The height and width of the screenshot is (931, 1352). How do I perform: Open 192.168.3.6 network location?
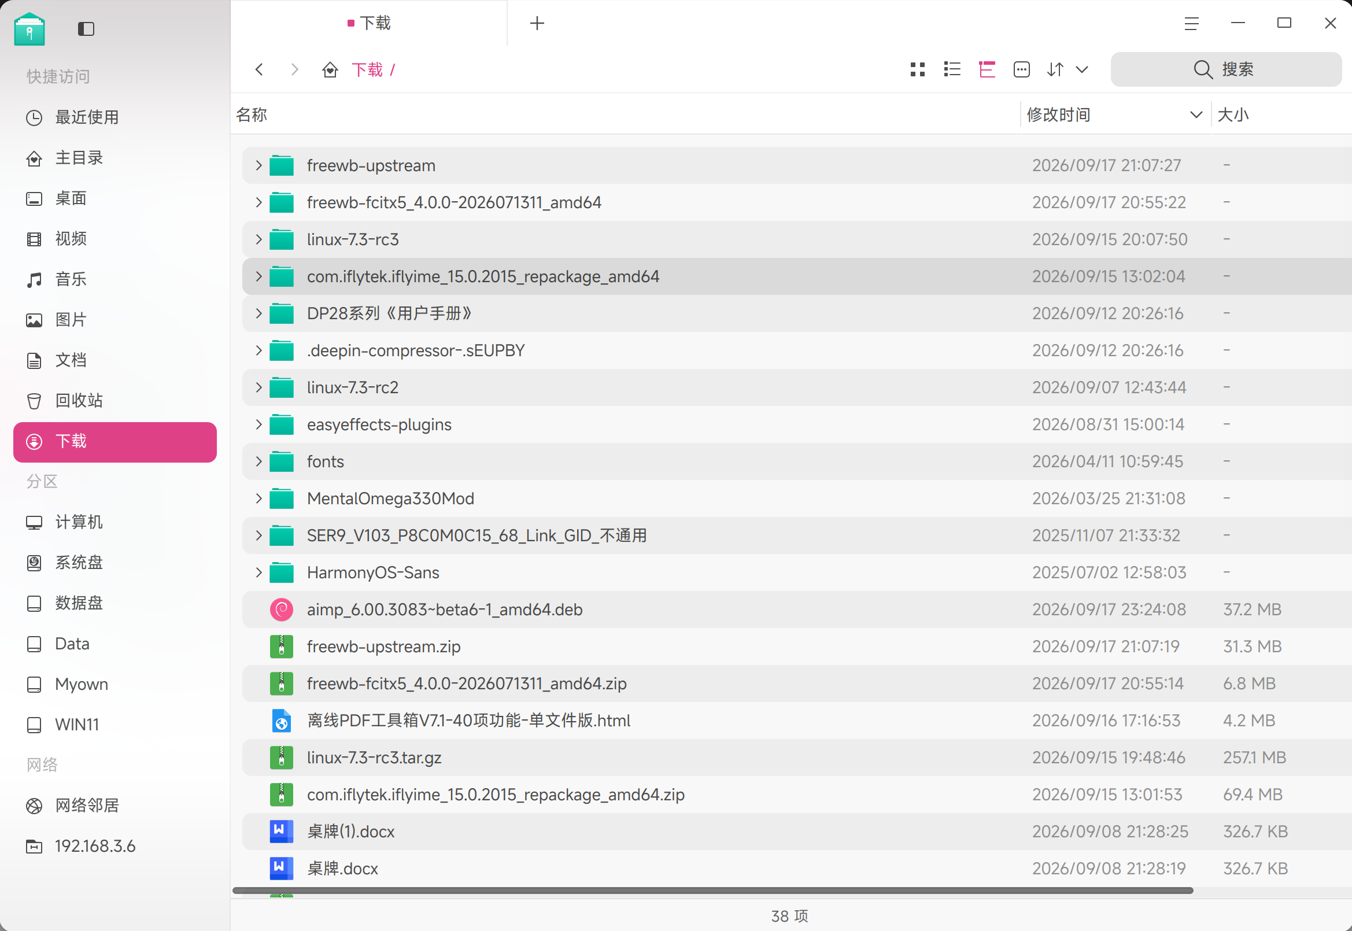(115, 846)
